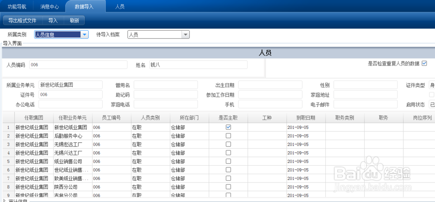
Task: Click the 员工编号 column header
Action: 111,118
